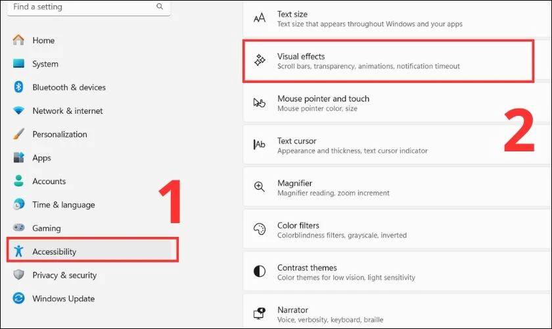Image resolution: width=552 pixels, height=329 pixels.
Task: Click the Windows Update sync icon
Action: point(18,298)
